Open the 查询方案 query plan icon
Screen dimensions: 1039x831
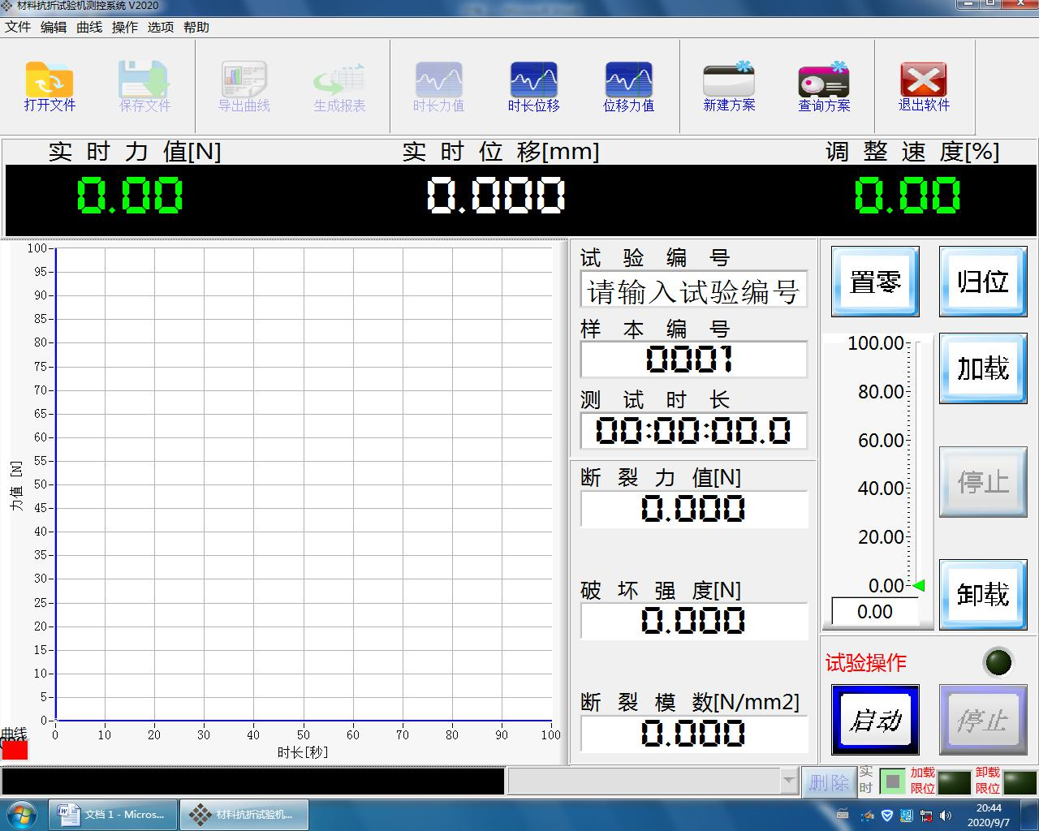click(x=823, y=86)
